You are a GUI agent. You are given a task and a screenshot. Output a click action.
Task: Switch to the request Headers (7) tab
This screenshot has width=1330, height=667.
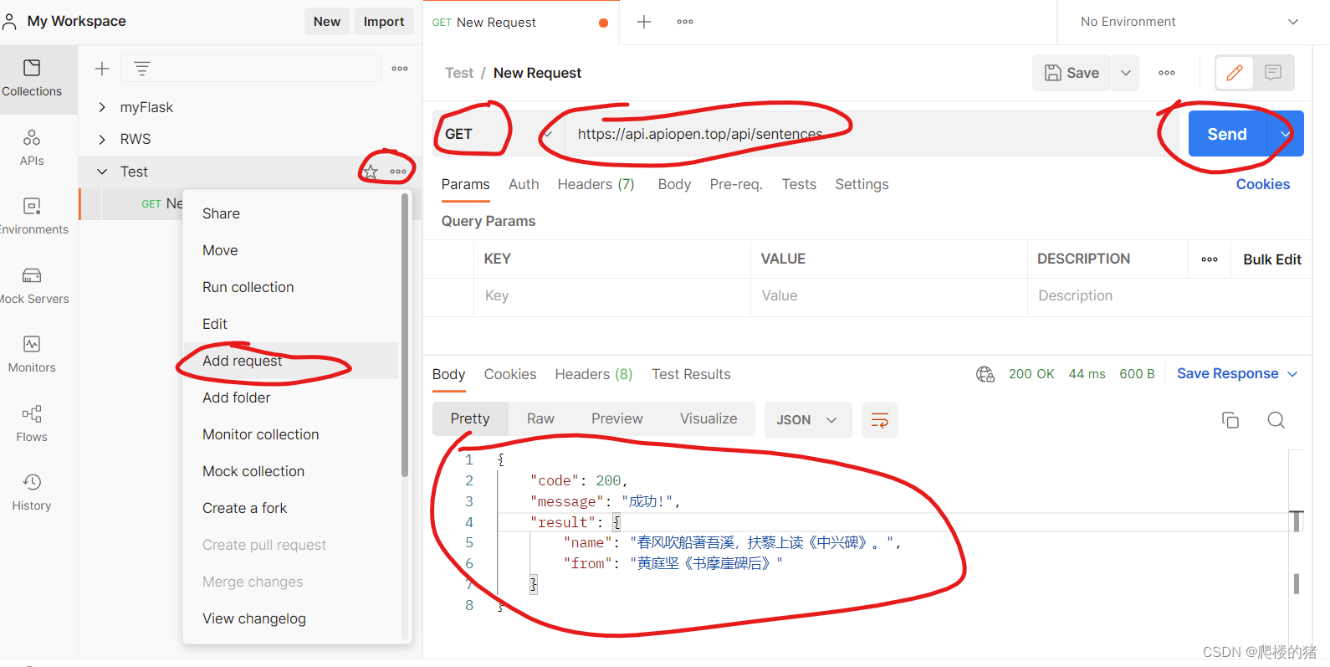click(596, 184)
